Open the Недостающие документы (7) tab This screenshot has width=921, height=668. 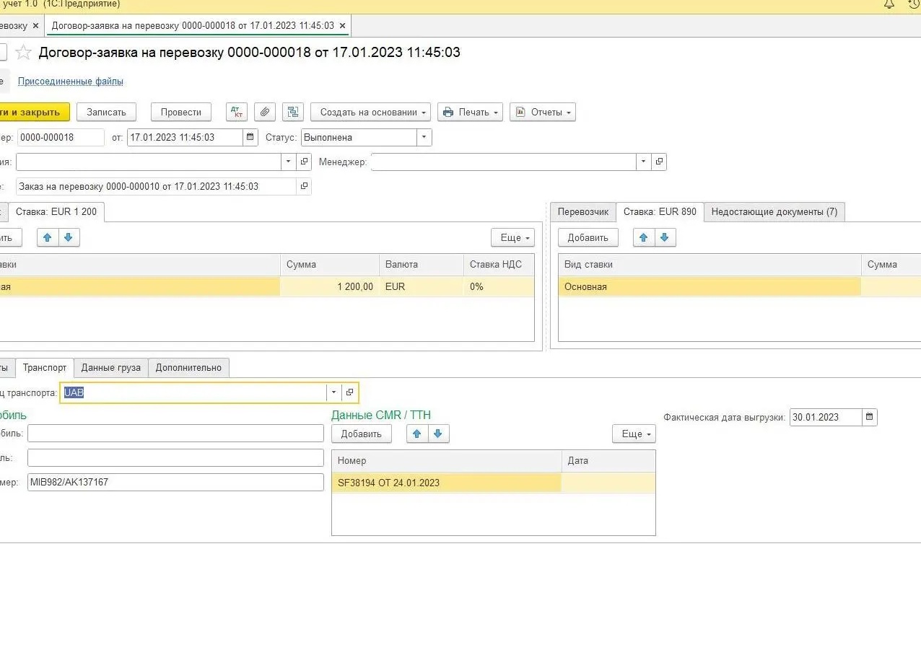(774, 211)
